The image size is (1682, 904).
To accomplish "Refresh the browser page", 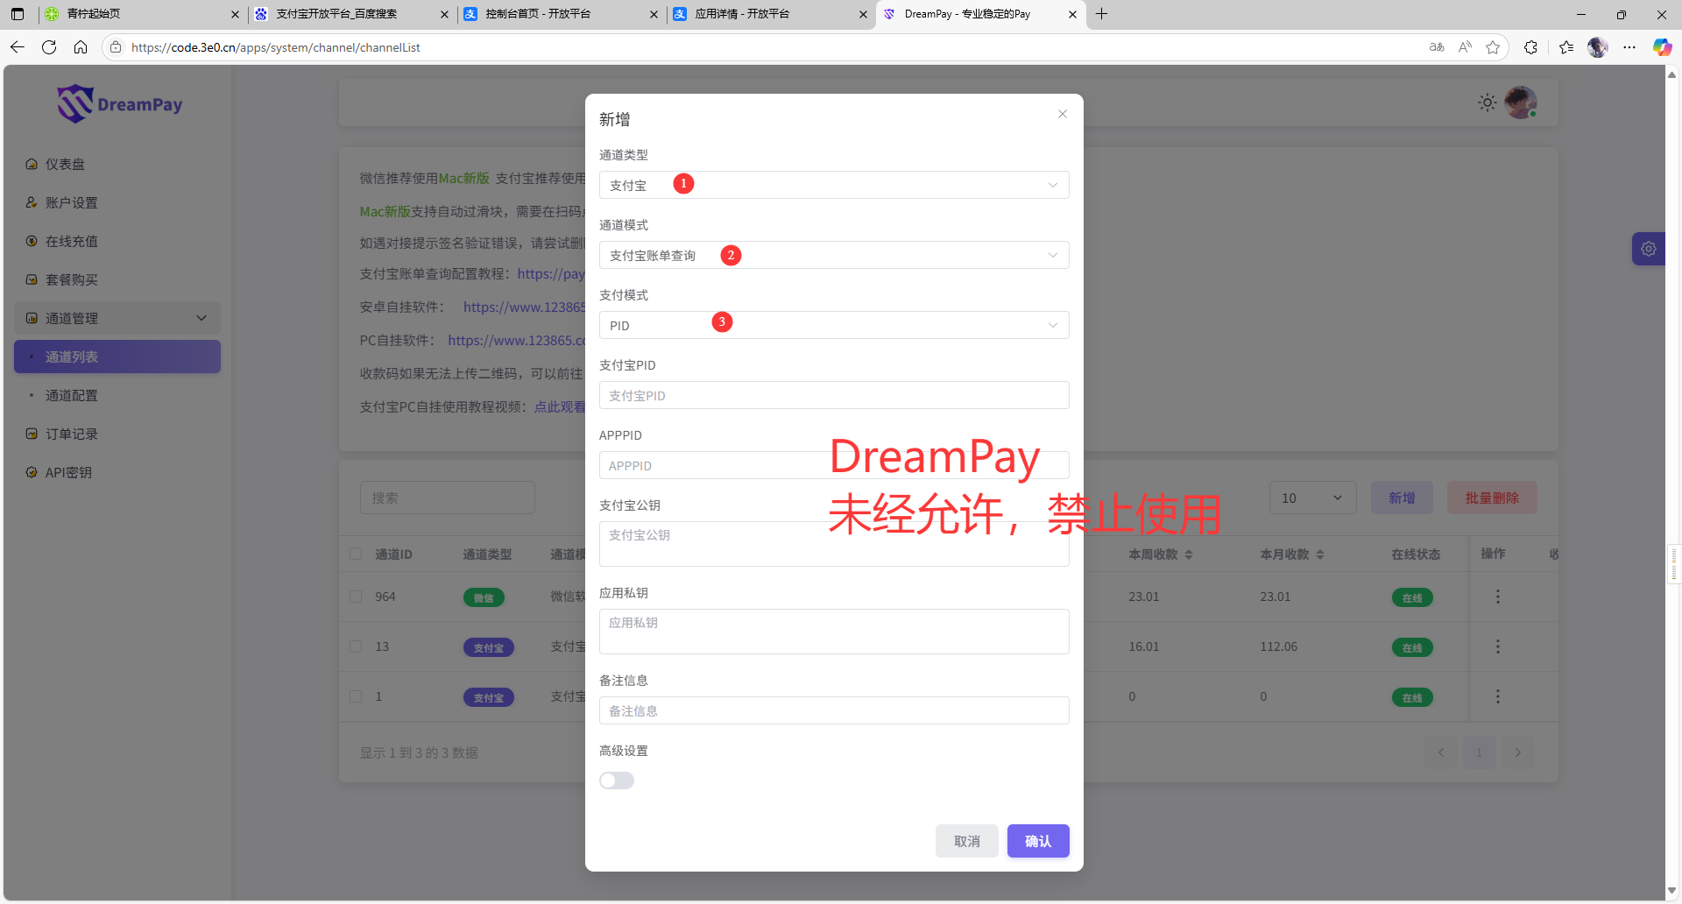I will pos(49,47).
